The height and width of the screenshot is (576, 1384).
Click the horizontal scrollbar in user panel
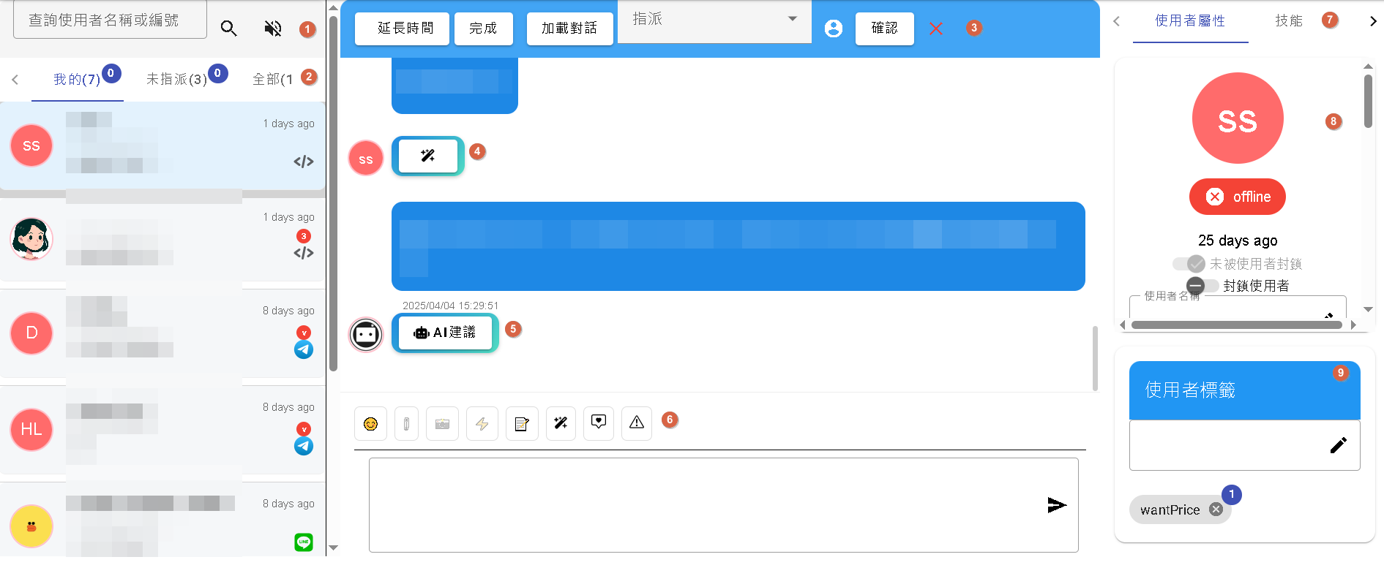(1235, 325)
